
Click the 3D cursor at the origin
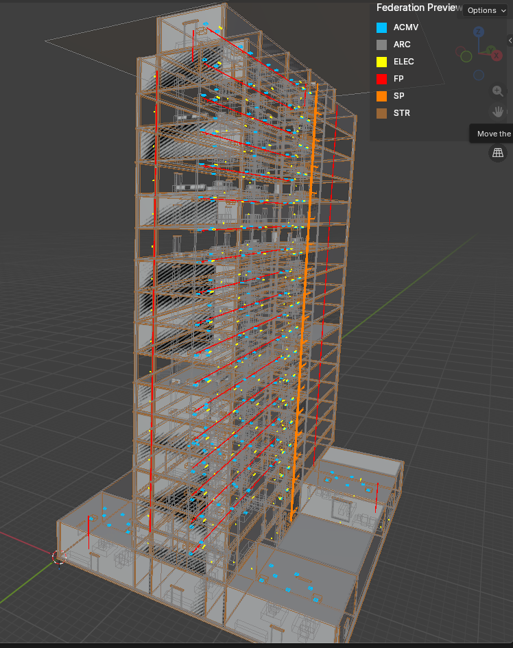coord(59,557)
